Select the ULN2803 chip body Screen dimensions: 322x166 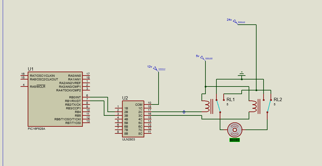133,119
